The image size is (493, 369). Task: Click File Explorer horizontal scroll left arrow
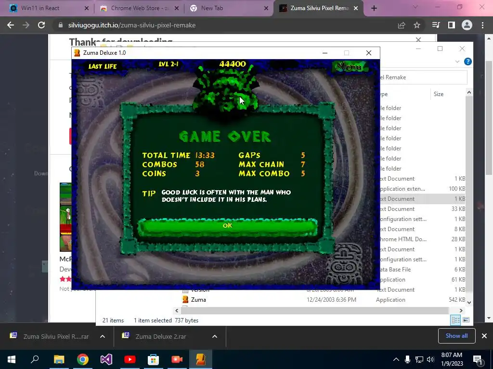tap(177, 311)
